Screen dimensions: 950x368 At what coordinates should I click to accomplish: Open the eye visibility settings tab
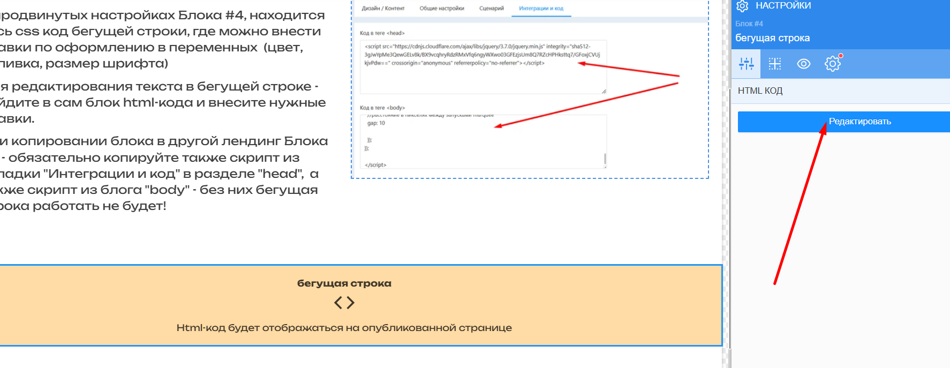(x=804, y=64)
